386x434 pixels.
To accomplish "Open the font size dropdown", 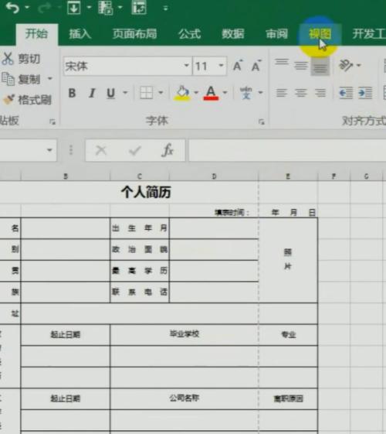I will click(x=221, y=66).
